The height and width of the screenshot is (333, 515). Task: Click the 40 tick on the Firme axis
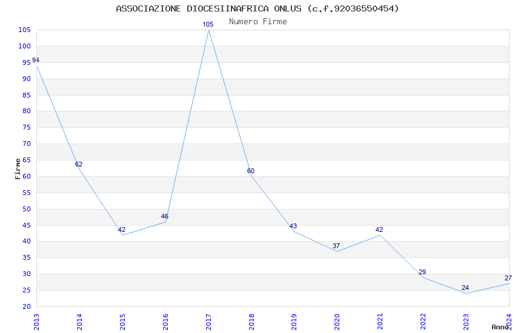(x=27, y=241)
